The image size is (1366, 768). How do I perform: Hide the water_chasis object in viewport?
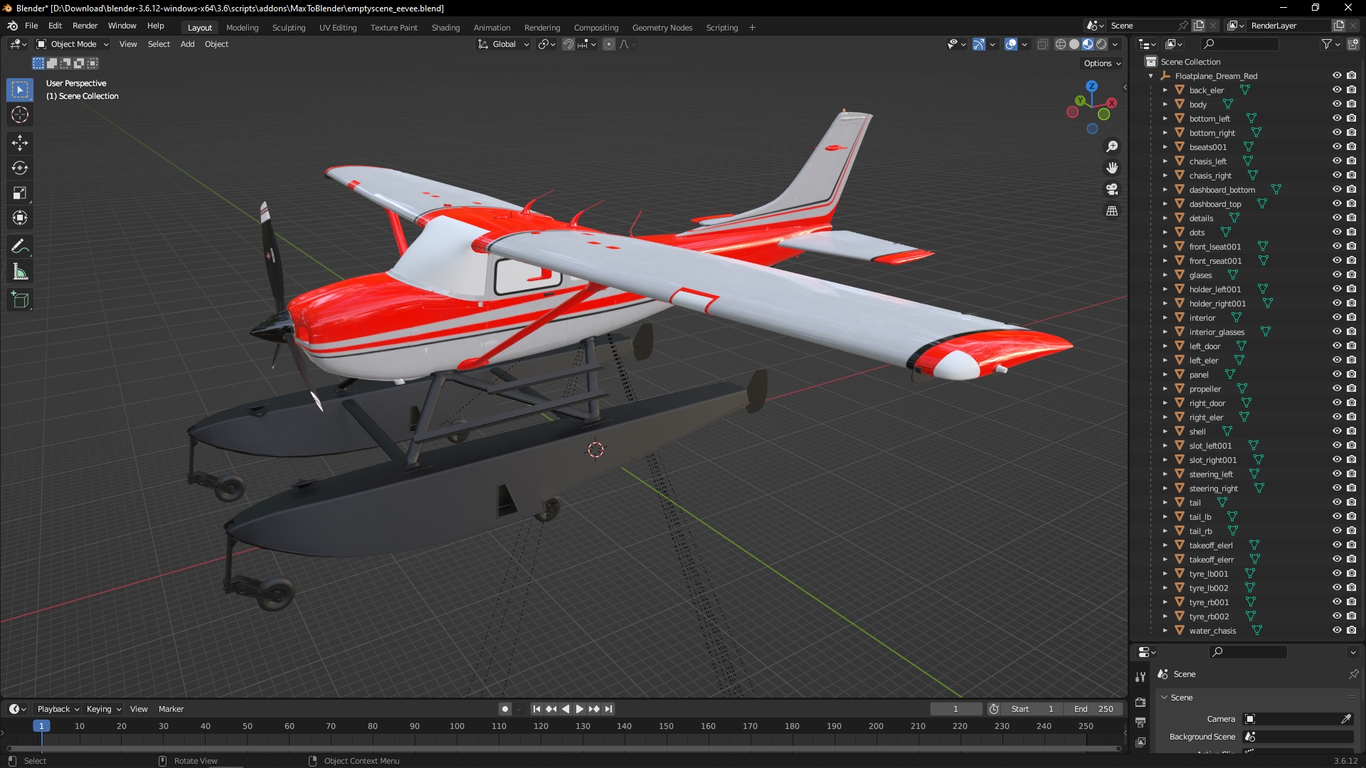pos(1337,630)
